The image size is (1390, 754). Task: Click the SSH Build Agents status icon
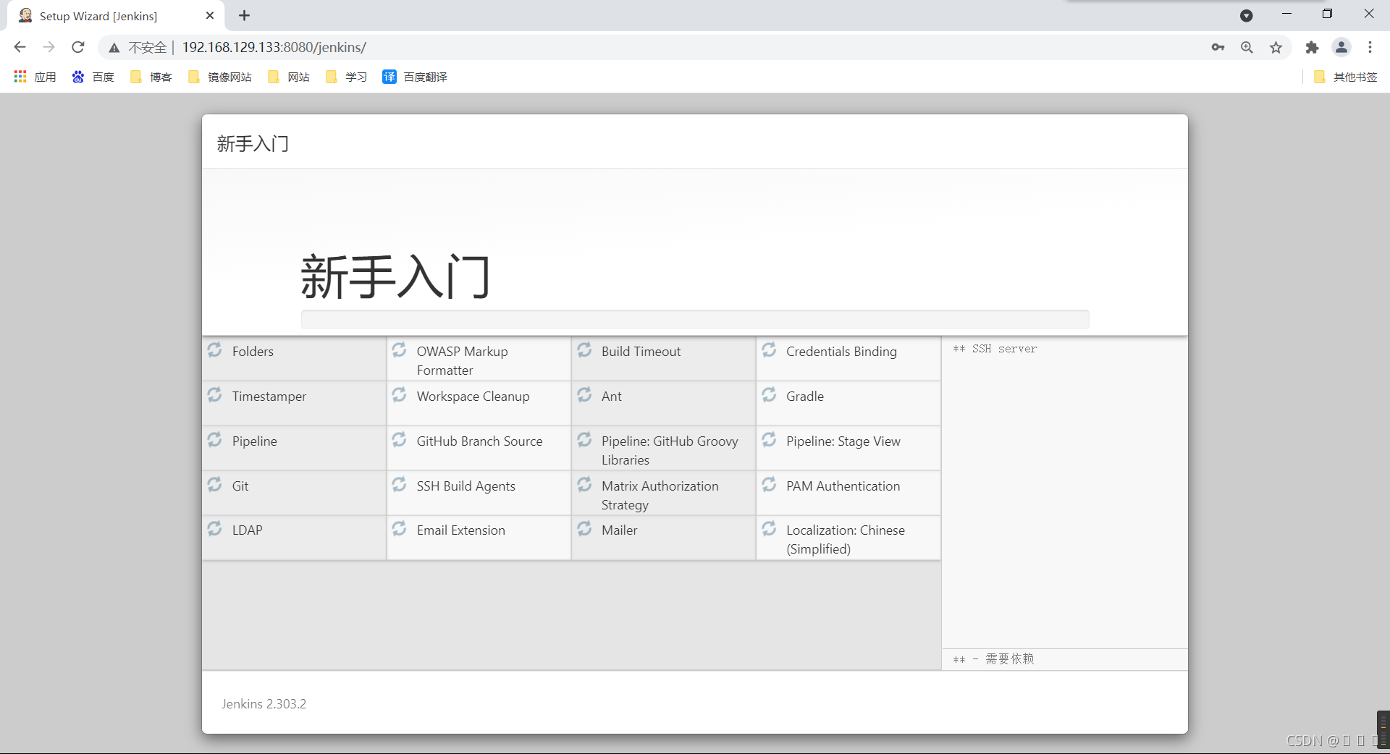coord(400,485)
